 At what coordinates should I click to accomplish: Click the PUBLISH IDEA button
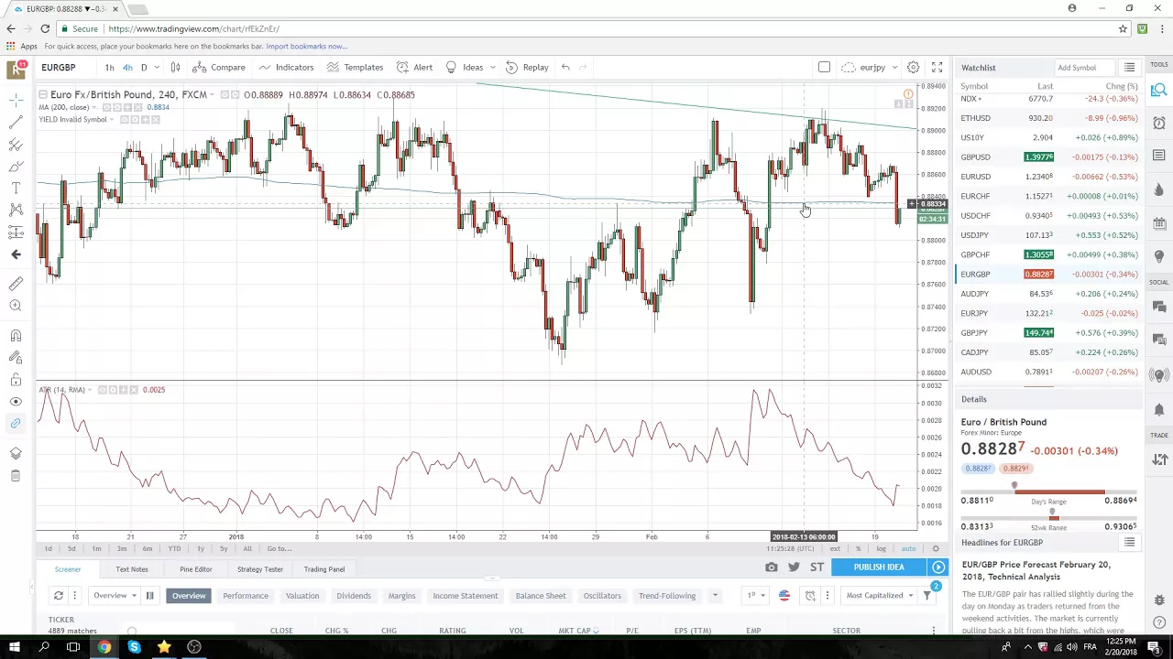(x=879, y=567)
